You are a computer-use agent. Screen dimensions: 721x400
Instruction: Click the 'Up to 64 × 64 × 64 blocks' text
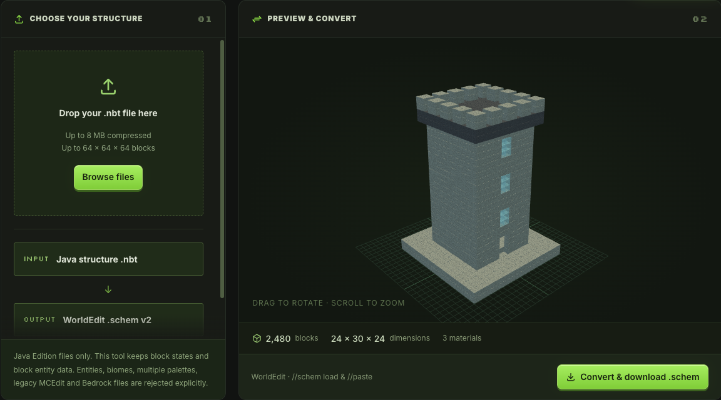(x=108, y=148)
